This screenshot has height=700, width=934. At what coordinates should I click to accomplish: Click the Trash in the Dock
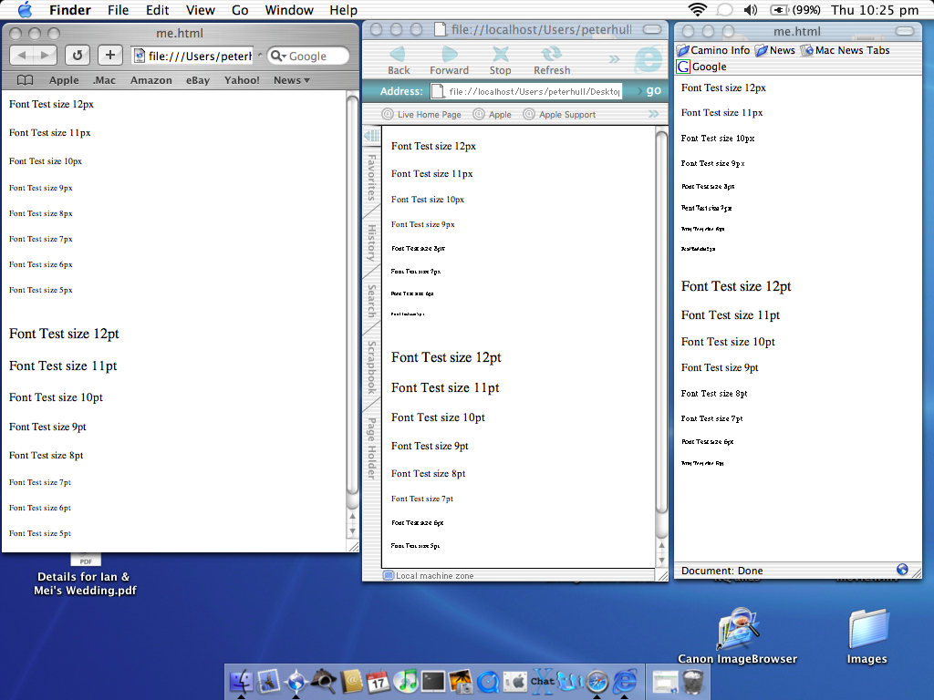pos(692,680)
